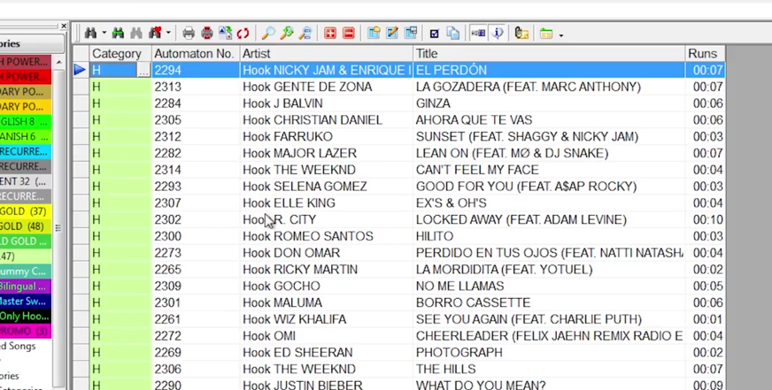Select artist Hook ROMEO SANTOS

point(308,236)
